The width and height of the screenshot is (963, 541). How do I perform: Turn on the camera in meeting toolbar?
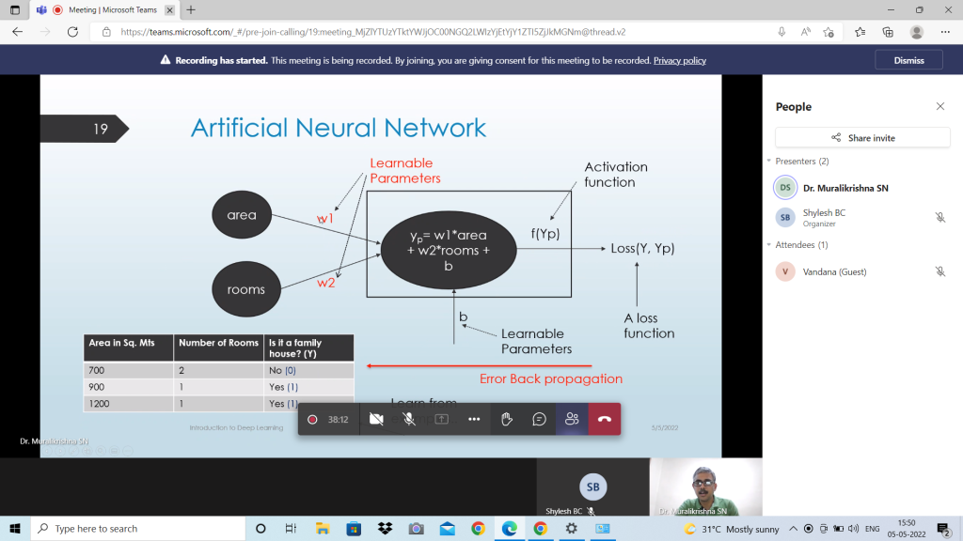376,419
